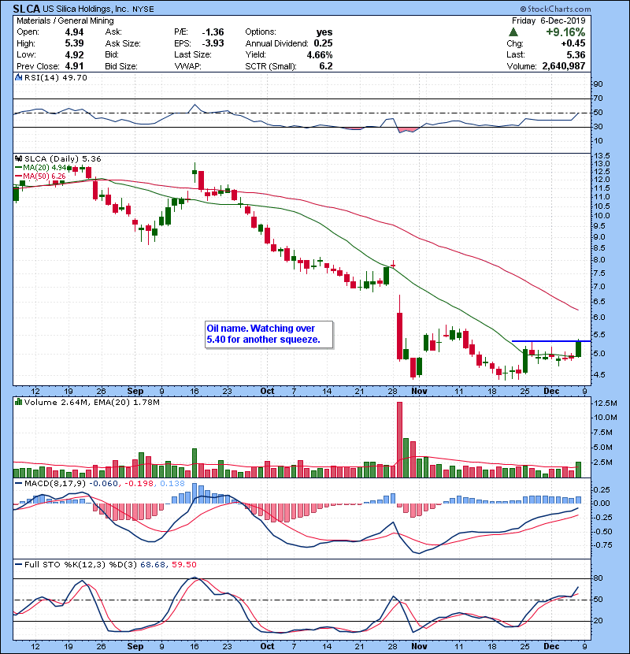Click the stochastic %D value 59.50
Viewport: 630px width, 654px height.
pyautogui.click(x=183, y=565)
